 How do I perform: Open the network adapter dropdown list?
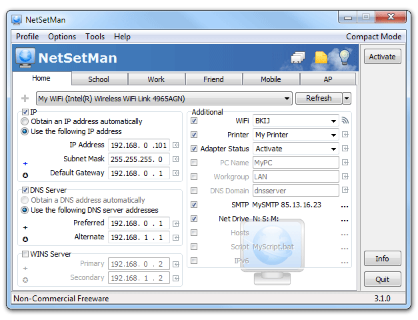[x=287, y=99]
